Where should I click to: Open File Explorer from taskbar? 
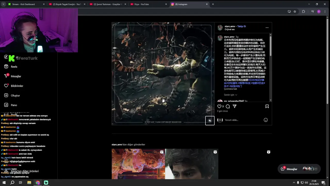click(29, 183)
